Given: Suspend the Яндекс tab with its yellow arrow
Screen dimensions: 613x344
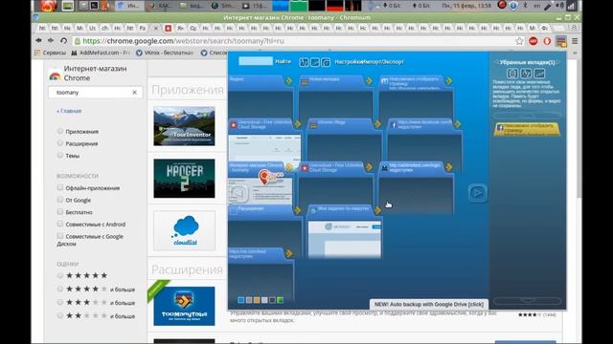Looking at the screenshot, I should coord(289,80).
